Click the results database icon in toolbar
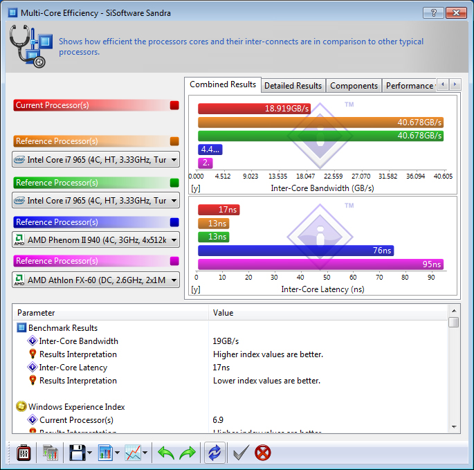Viewport: 474px width, 470px height. click(x=51, y=453)
